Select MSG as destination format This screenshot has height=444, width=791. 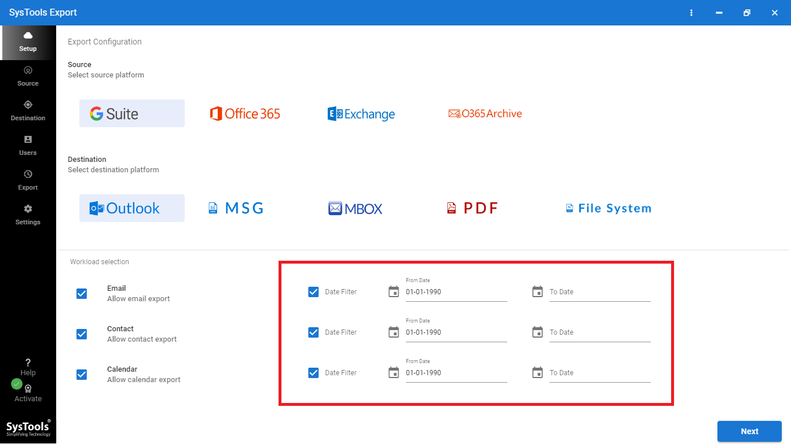[x=236, y=208]
